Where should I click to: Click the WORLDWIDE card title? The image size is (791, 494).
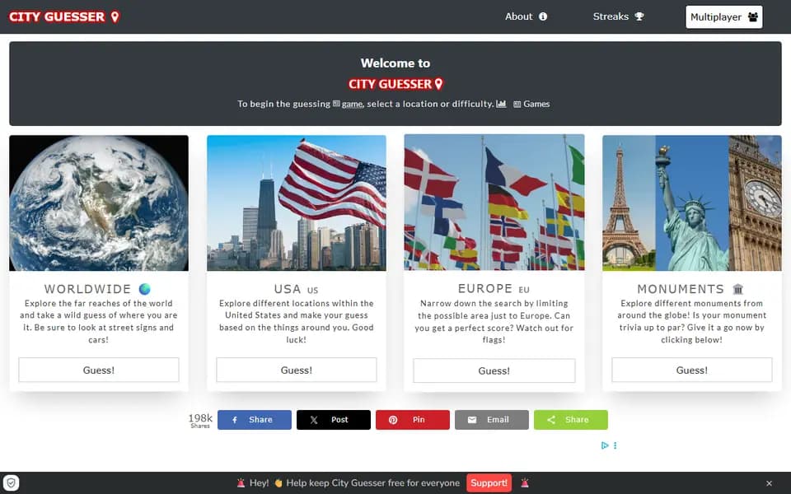(x=87, y=289)
